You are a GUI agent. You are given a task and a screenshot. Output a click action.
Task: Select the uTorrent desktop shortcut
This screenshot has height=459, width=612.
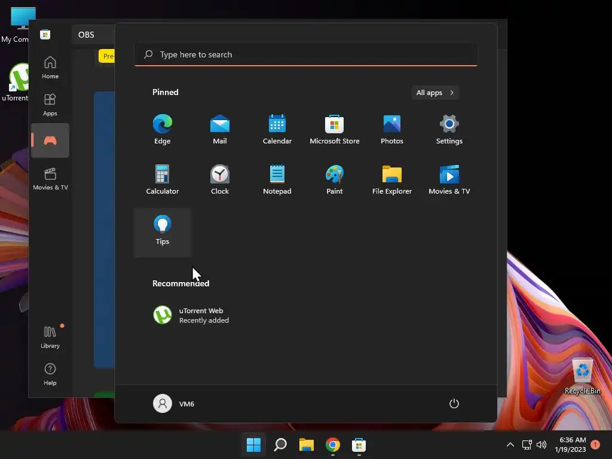(15, 82)
